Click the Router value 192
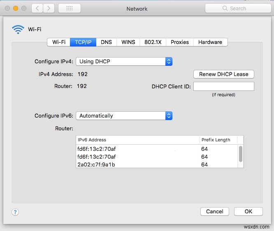274x231 pixels. click(82, 86)
